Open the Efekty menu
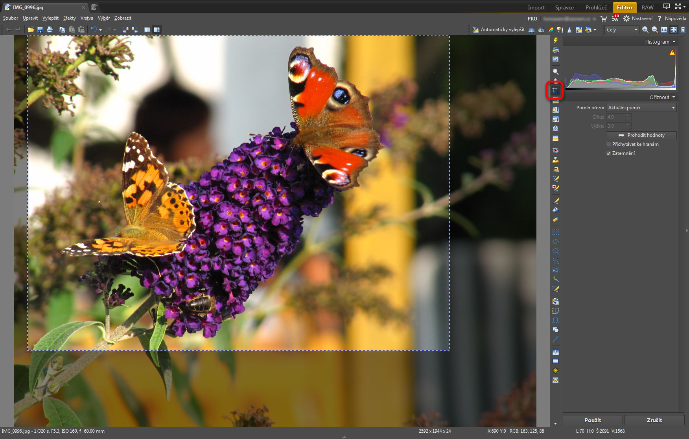 click(x=69, y=18)
